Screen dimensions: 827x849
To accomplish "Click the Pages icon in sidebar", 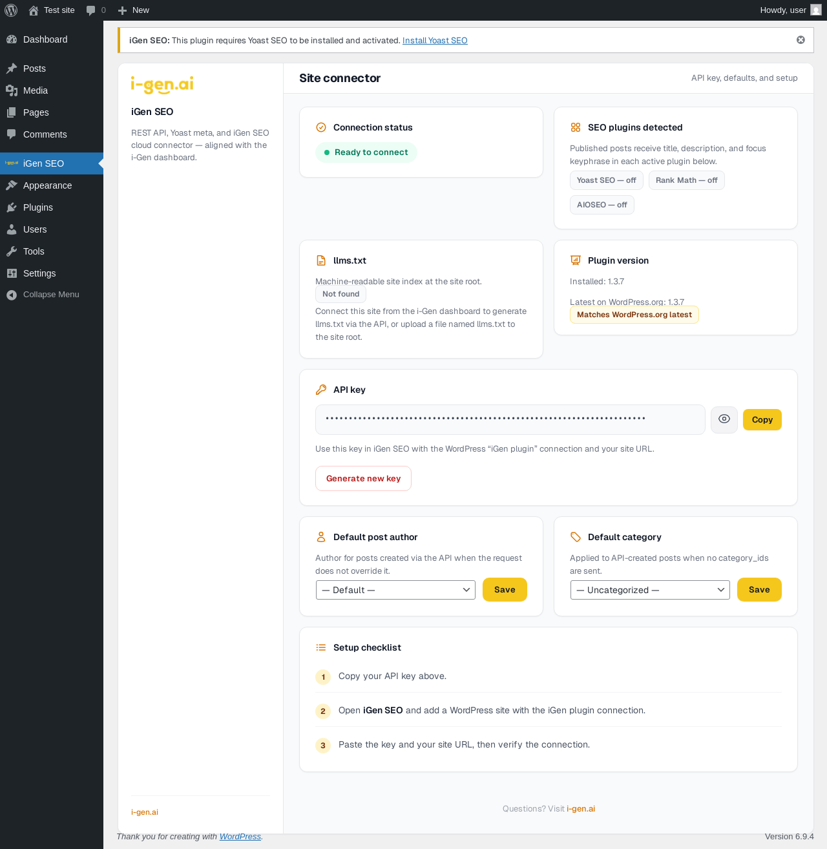I will coord(12,112).
